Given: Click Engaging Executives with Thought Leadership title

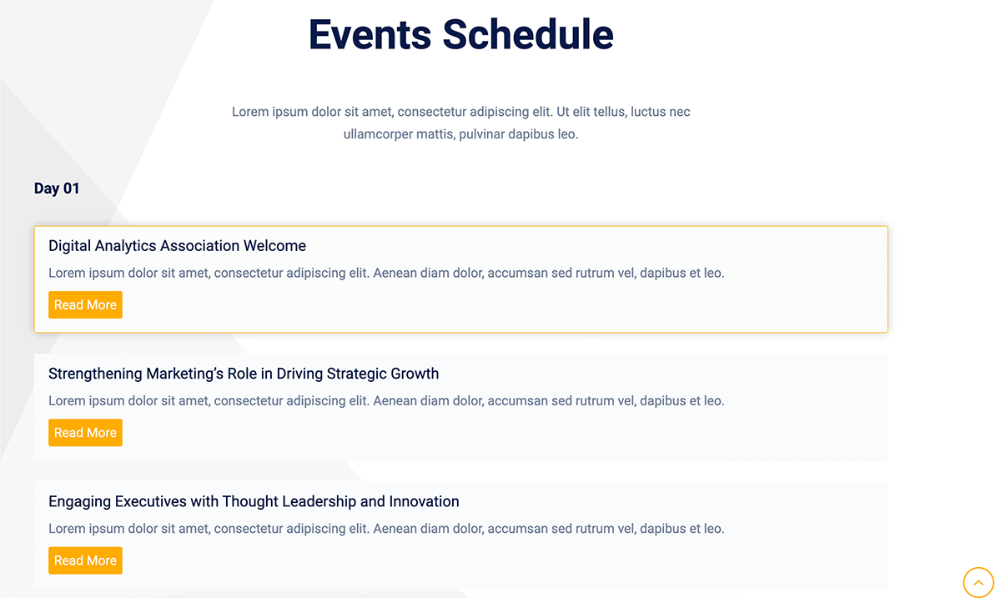Looking at the screenshot, I should point(254,501).
